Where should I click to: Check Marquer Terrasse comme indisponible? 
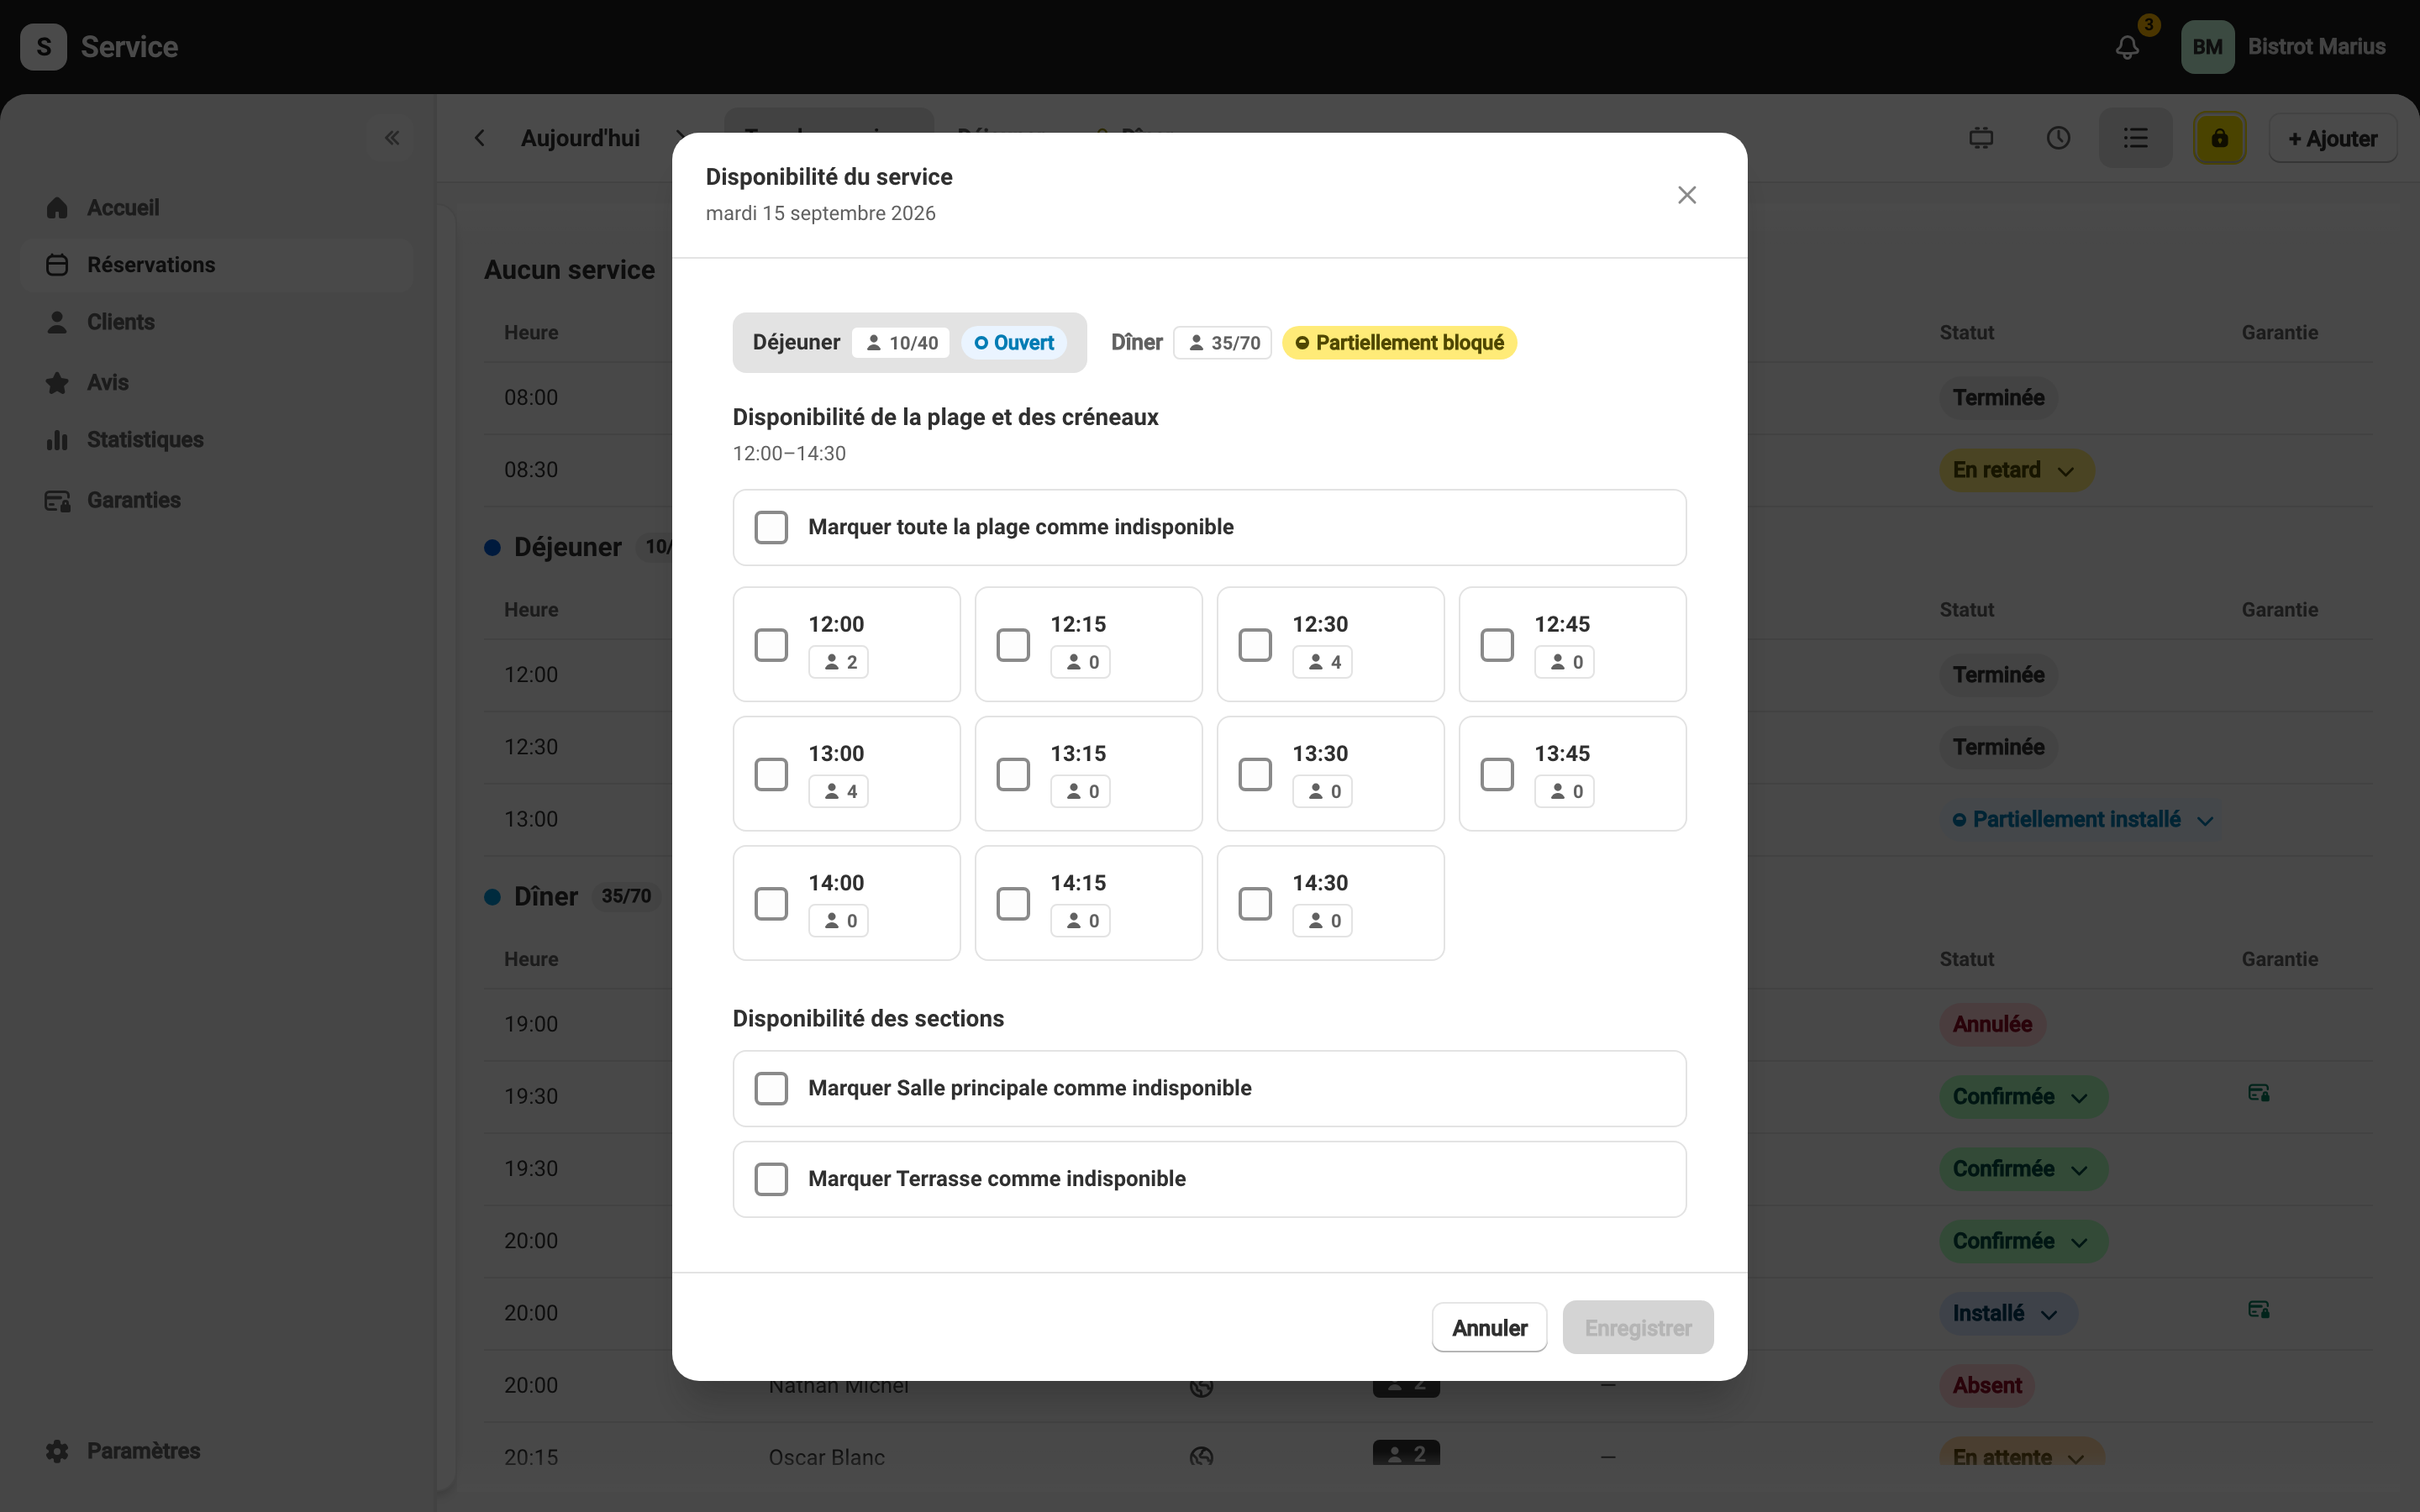tap(771, 1179)
